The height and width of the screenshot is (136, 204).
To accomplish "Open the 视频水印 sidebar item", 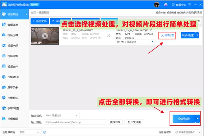I will (14, 46).
